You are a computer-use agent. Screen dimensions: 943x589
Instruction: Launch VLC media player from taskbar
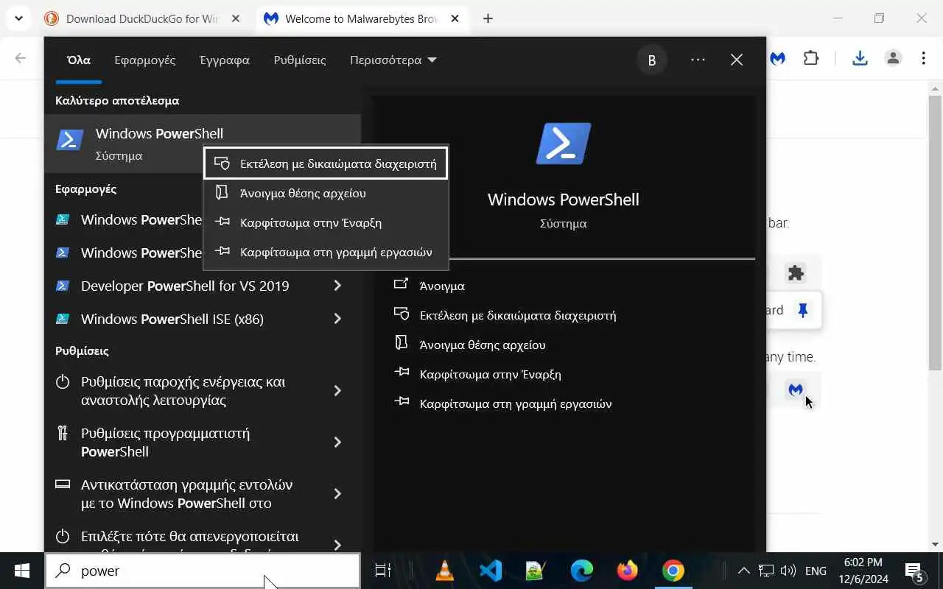(x=445, y=571)
